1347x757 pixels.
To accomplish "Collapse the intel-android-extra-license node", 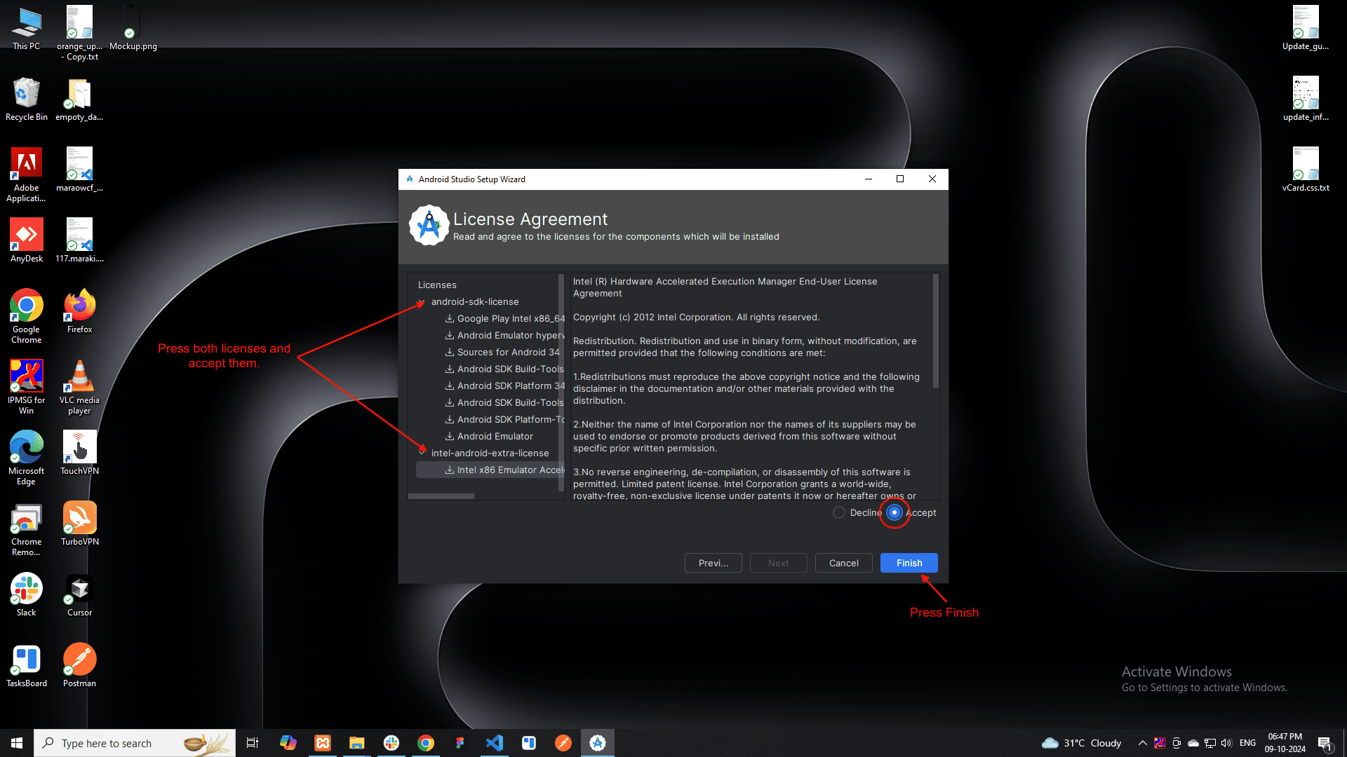I will [x=422, y=453].
